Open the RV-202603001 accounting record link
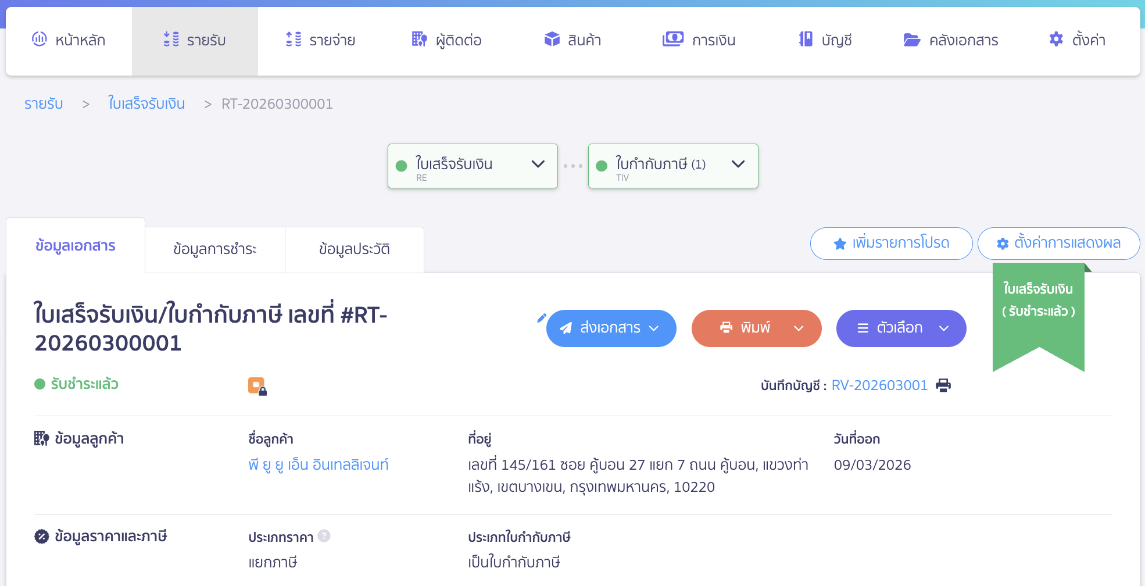 pyautogui.click(x=879, y=385)
